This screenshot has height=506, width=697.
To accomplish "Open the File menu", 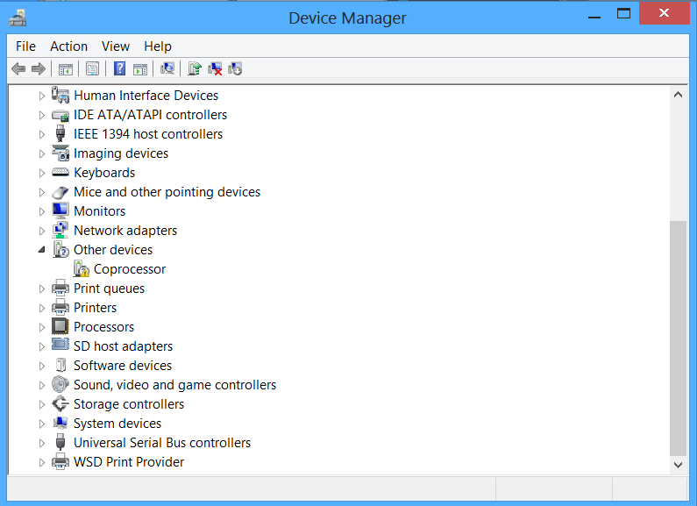I will (x=25, y=46).
